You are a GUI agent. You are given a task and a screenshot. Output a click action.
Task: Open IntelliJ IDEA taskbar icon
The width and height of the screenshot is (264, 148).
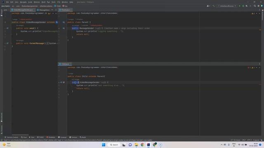[x=148, y=145]
